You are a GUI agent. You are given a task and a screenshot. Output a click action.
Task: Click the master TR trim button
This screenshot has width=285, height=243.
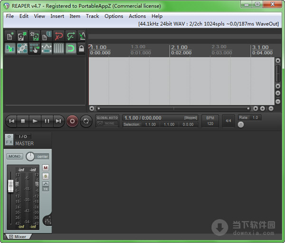[46, 189]
